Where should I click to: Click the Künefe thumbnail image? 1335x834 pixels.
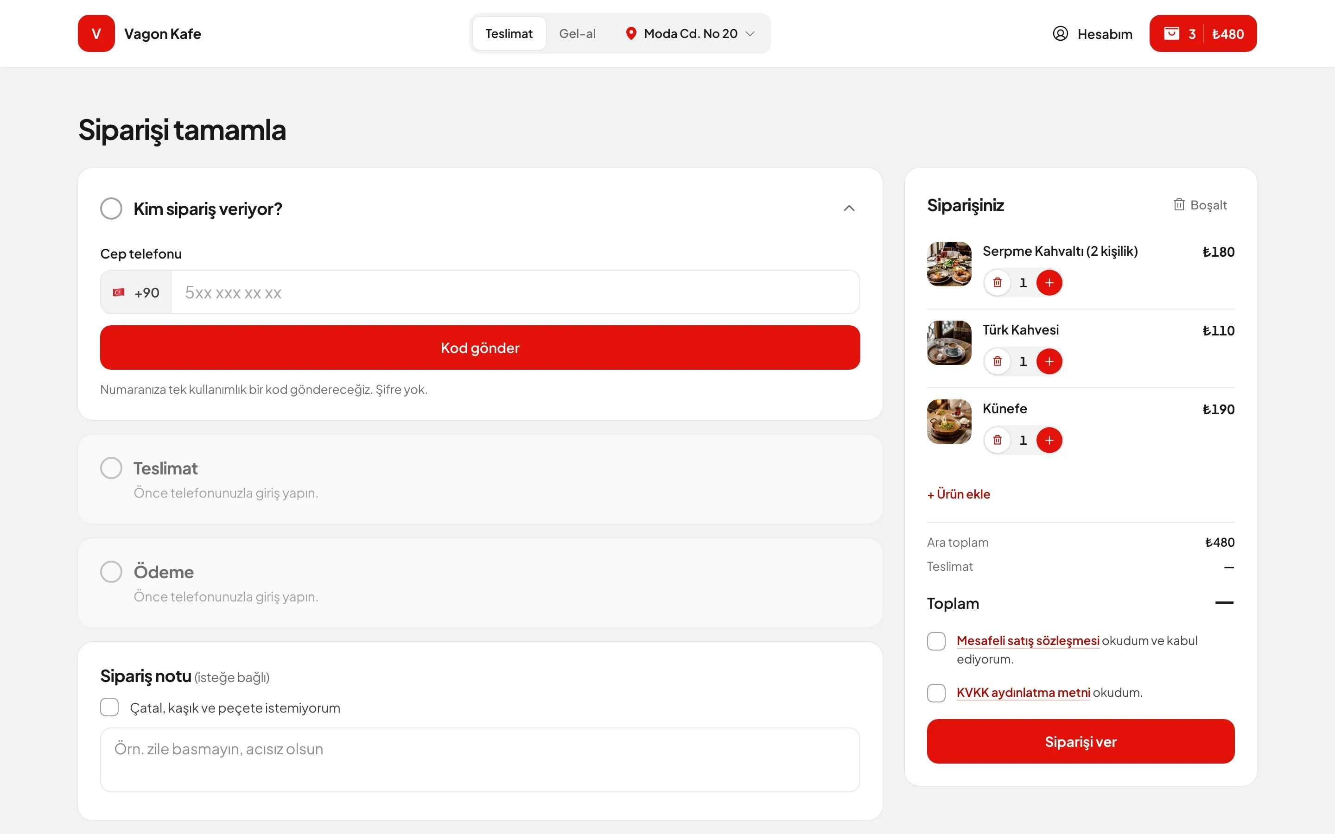point(949,422)
